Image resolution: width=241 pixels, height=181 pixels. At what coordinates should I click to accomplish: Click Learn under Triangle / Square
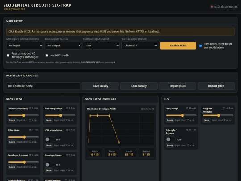click(170, 145)
